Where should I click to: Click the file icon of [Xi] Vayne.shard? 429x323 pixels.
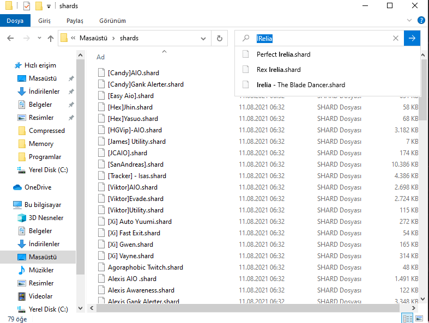pos(101,256)
